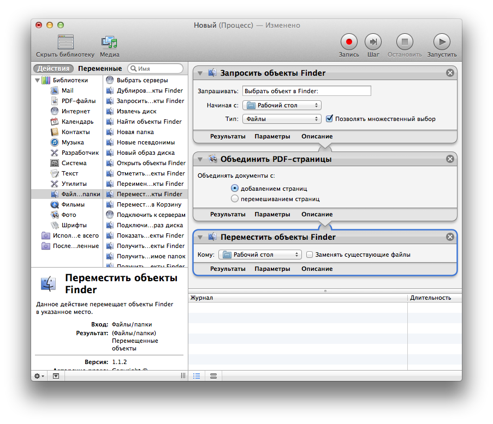The image size is (493, 424).
Task: Open the 'Начиная с' Рабочий стол dropdown
Action: coord(282,105)
